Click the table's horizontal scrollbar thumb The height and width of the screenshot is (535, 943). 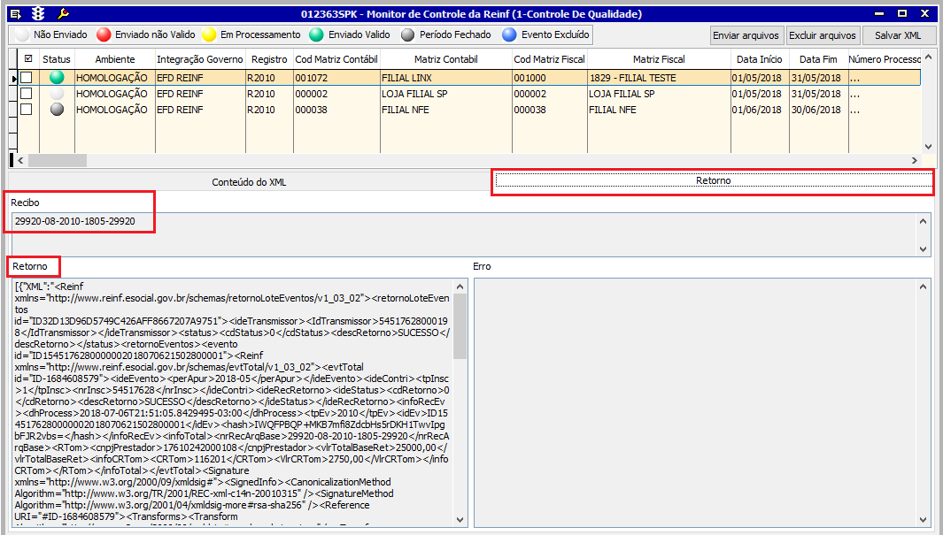(x=58, y=160)
